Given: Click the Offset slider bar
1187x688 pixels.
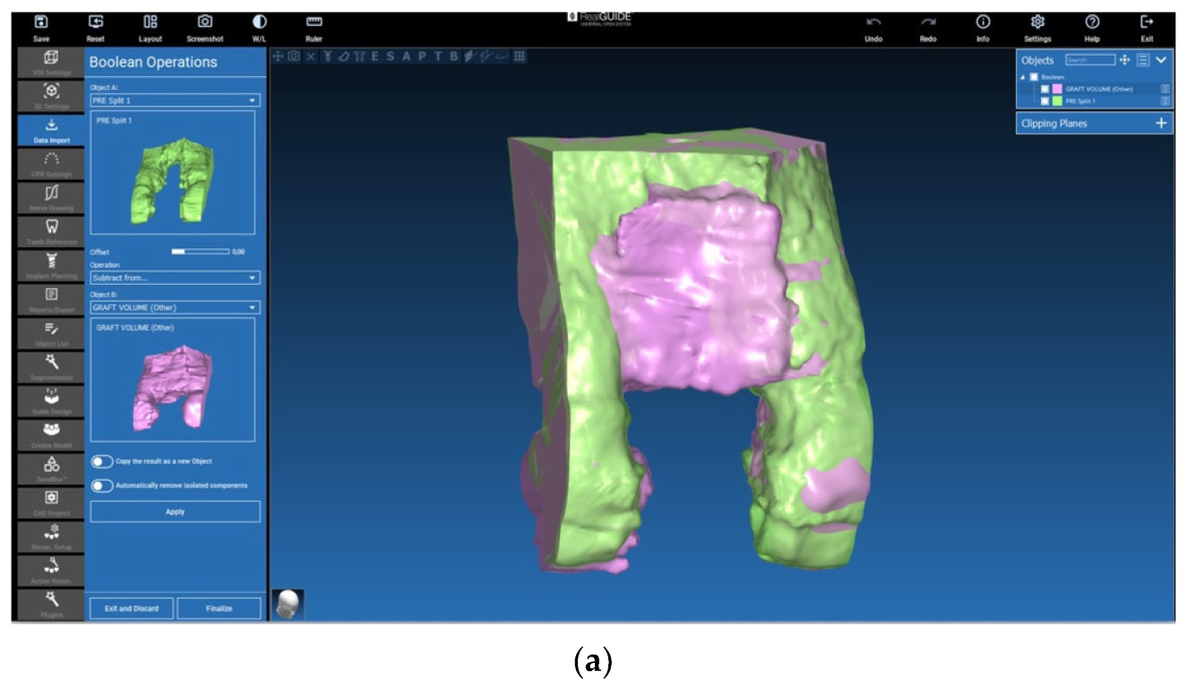Looking at the screenshot, I should point(200,252).
